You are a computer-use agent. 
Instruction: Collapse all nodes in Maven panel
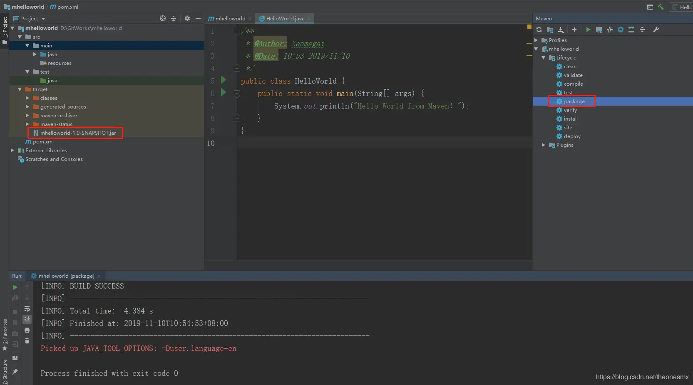(642, 30)
